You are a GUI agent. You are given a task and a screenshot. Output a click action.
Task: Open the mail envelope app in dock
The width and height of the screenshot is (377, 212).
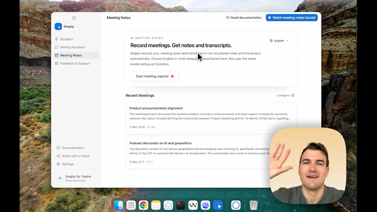[168, 205]
